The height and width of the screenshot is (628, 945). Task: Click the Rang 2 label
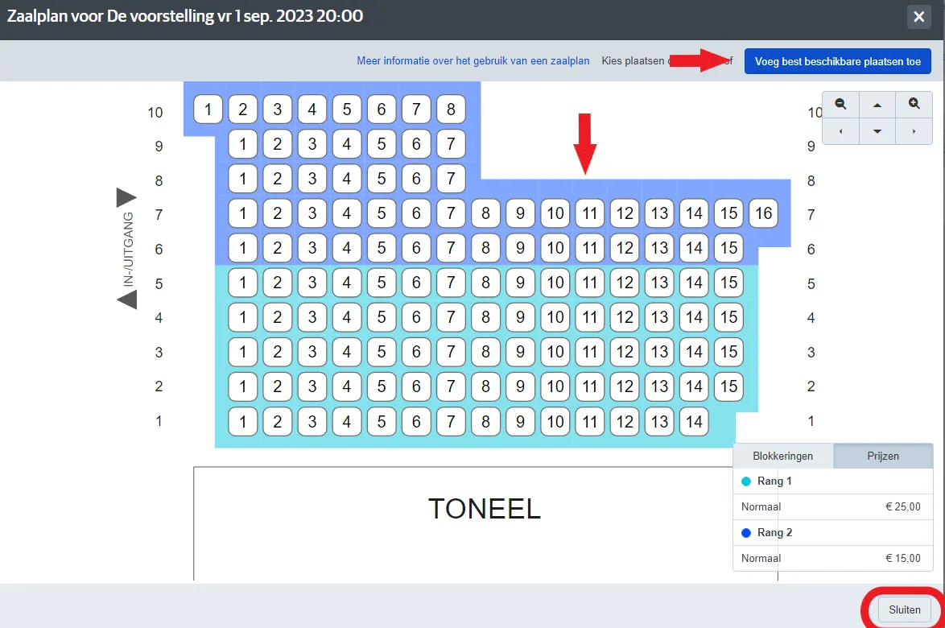(774, 532)
